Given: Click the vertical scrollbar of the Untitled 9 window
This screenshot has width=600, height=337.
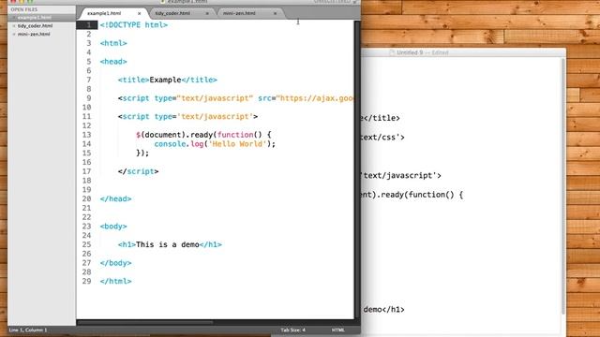Looking at the screenshot, I should click(563, 186).
